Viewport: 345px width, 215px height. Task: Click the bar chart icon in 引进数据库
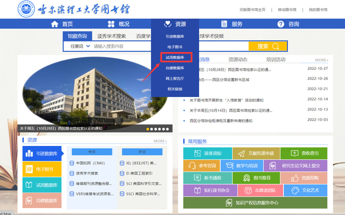29,154
